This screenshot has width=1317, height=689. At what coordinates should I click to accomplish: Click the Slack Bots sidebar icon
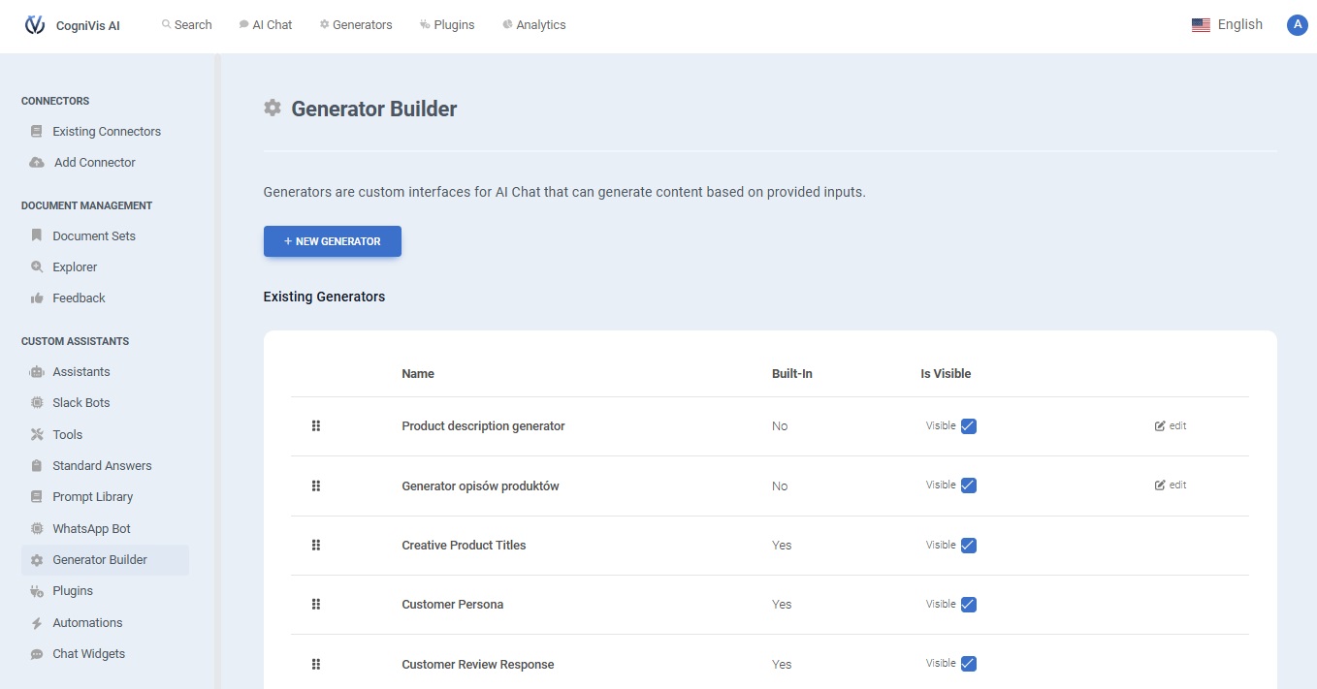tap(37, 403)
